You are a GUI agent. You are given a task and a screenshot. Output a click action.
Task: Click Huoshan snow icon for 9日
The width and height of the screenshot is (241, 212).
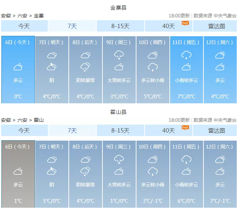pyautogui.click(x=119, y=159)
